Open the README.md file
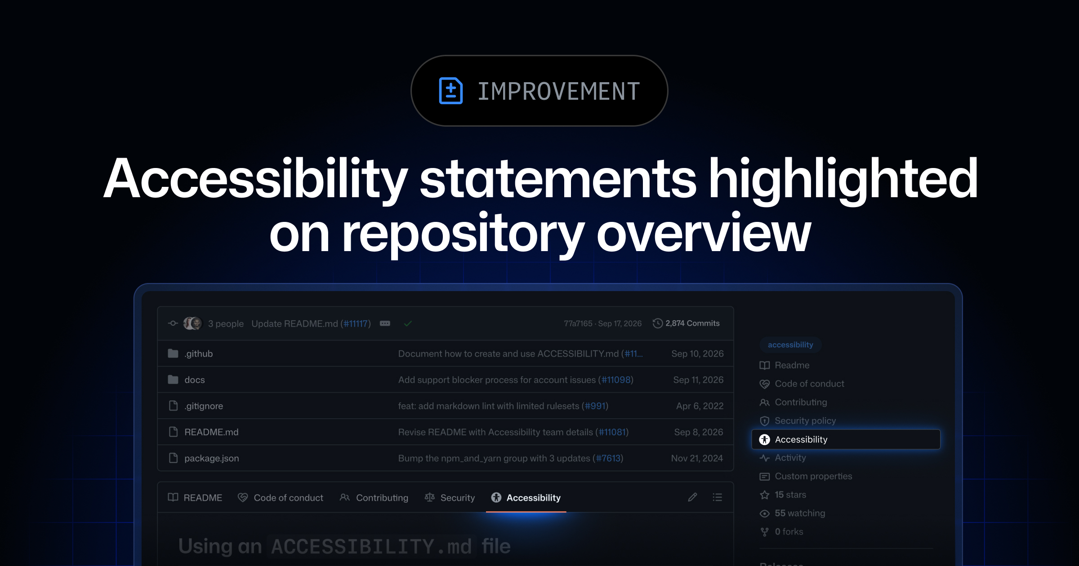This screenshot has height=566, width=1079. (x=211, y=432)
